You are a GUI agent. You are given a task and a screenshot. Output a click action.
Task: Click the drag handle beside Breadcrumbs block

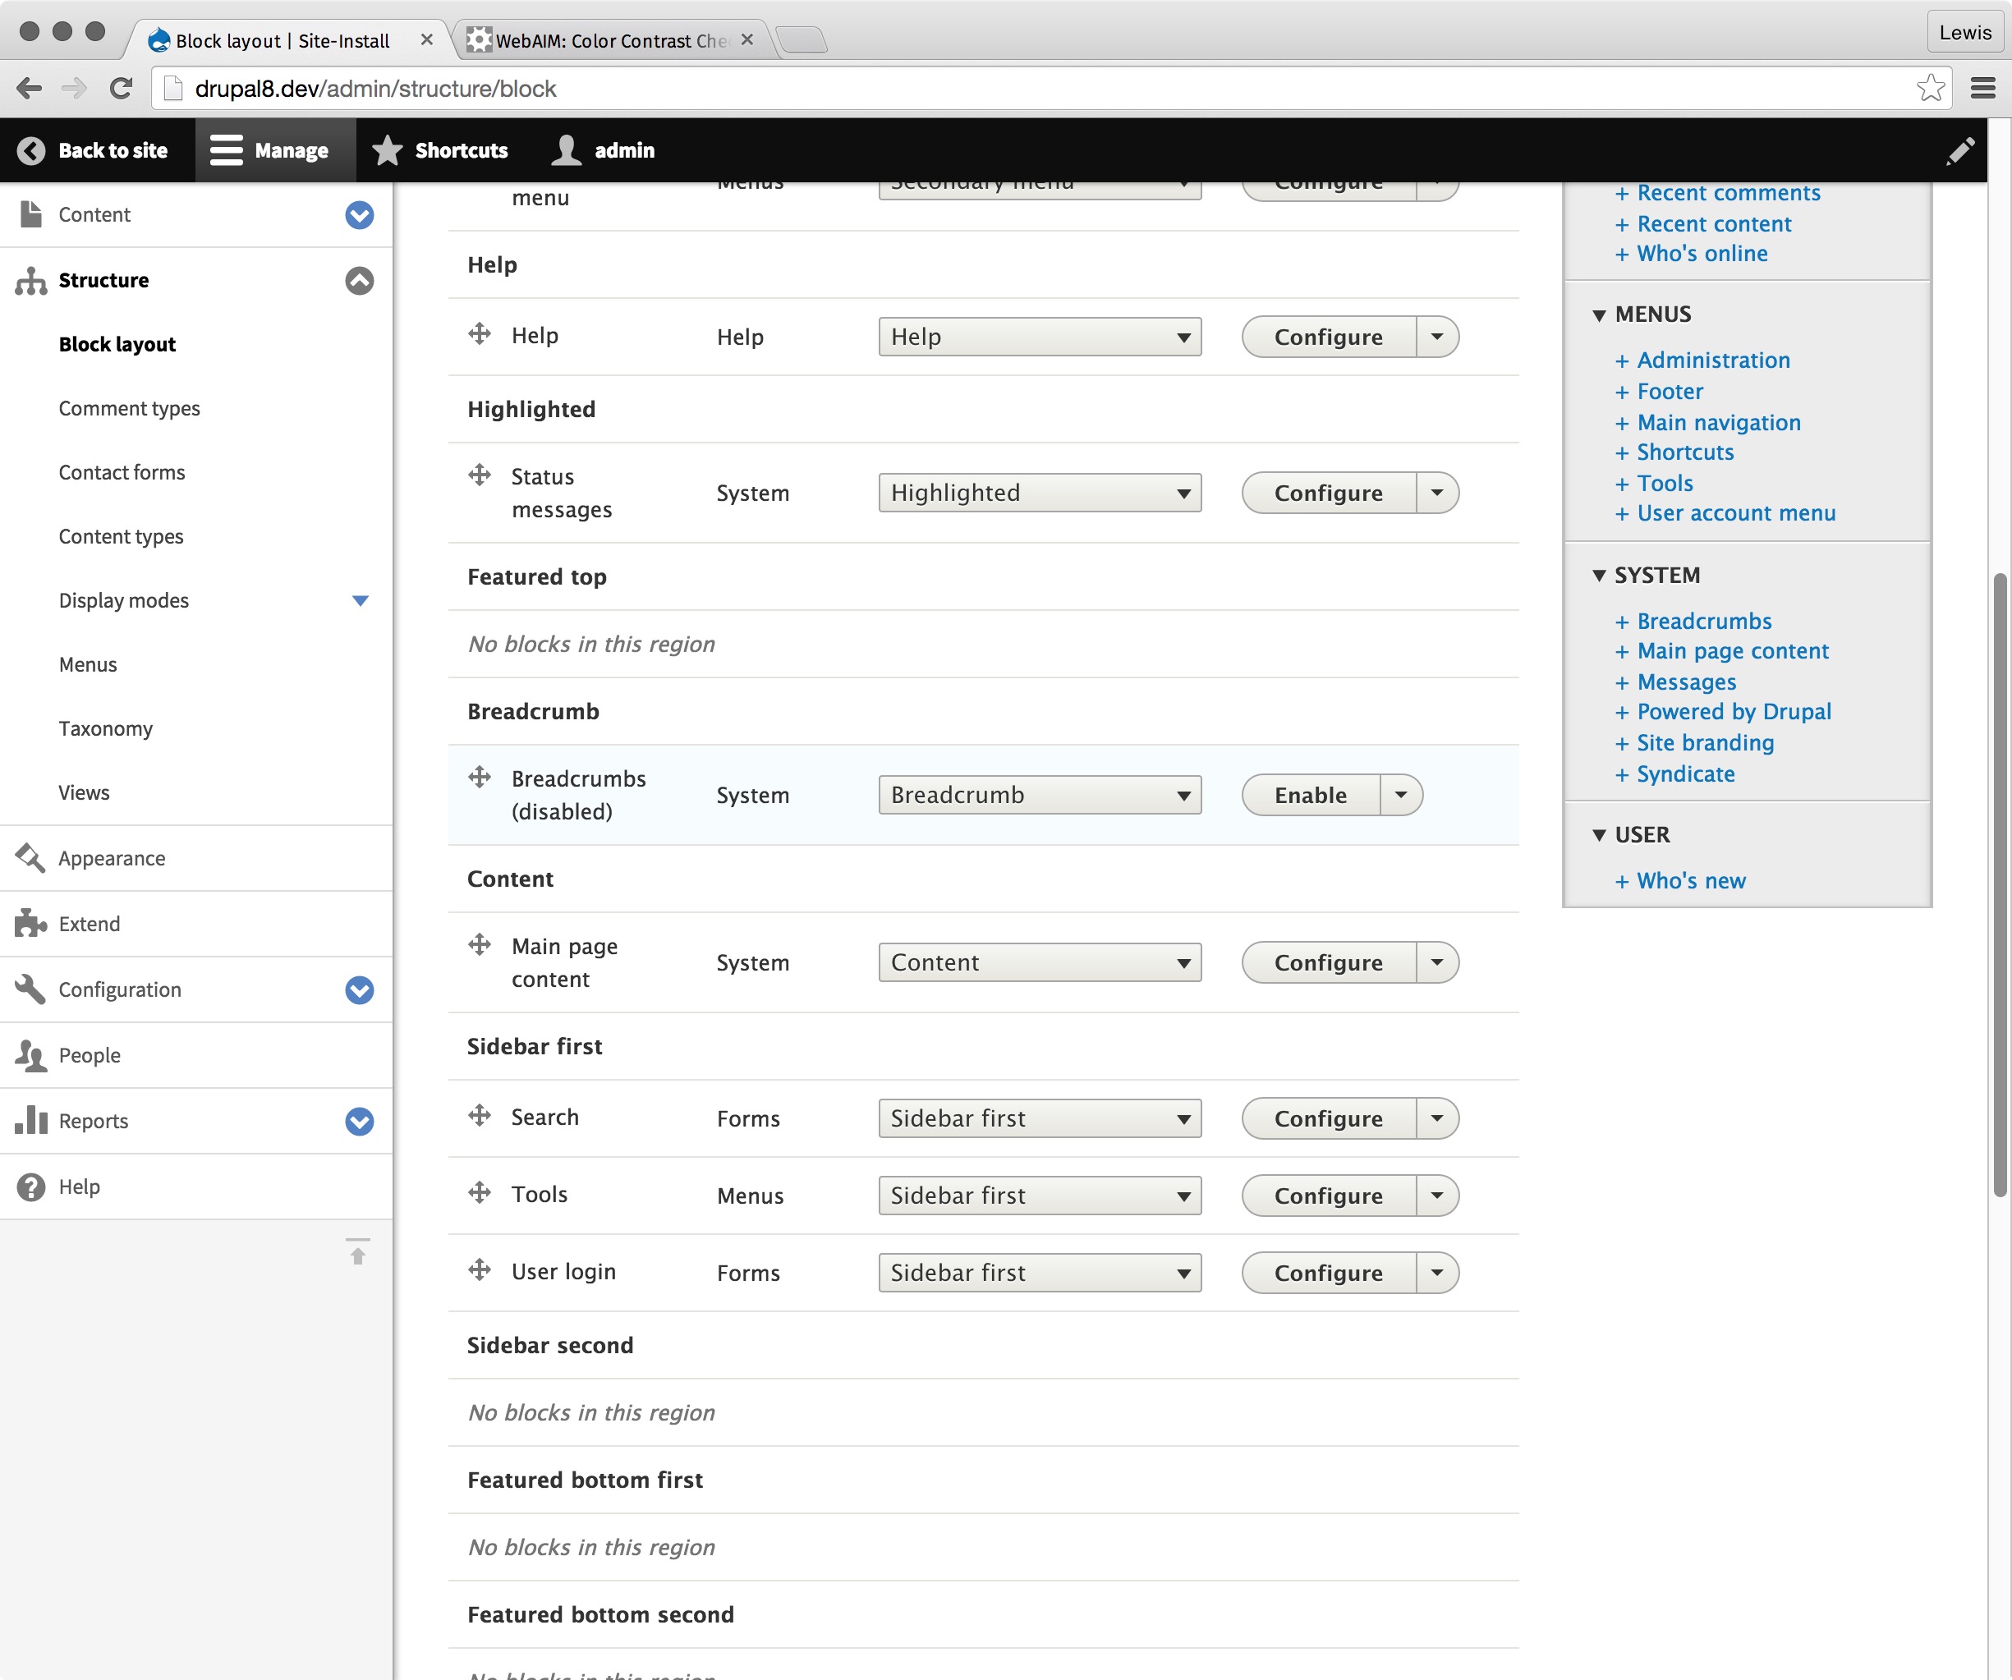[x=480, y=777]
